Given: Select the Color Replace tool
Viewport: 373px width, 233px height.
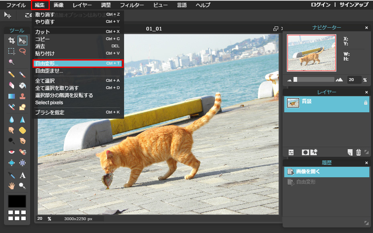Looking at the screenshot, I should [x=11, y=107].
